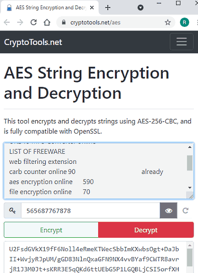This screenshot has height=273, width=198.
Task: Select the AES String Encryption browser tab
Action: [x=50, y=7]
